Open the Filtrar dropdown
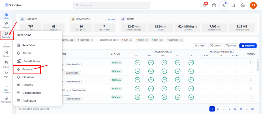 point(200,46)
